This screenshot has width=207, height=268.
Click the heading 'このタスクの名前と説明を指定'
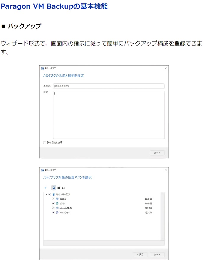click(63, 75)
